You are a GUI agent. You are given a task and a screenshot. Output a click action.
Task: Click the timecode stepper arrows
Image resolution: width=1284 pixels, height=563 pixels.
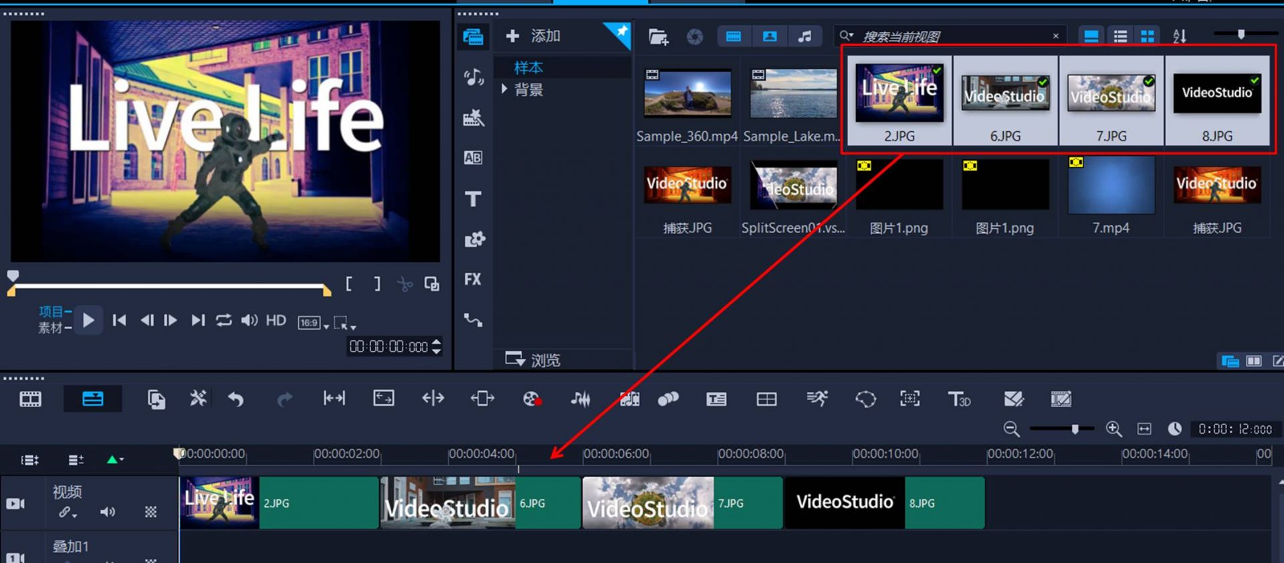437,346
